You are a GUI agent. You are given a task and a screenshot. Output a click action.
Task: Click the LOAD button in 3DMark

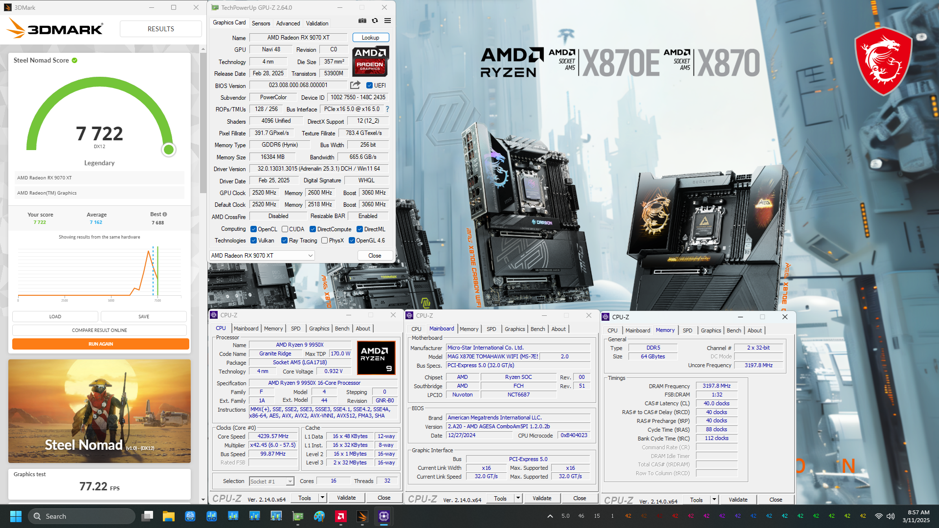[x=55, y=317]
